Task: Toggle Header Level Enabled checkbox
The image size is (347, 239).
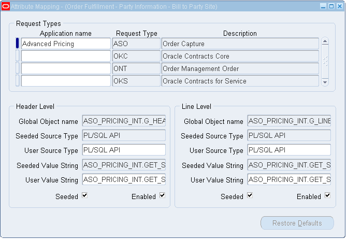Action: point(163,195)
